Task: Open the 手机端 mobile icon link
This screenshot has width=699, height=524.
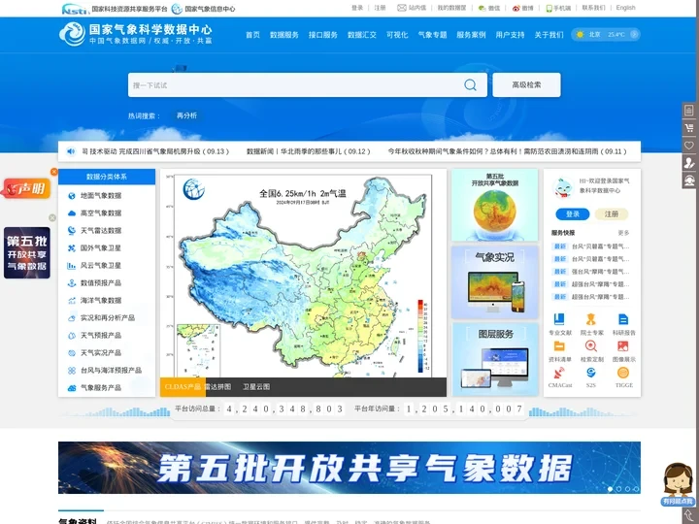Action: [549, 8]
